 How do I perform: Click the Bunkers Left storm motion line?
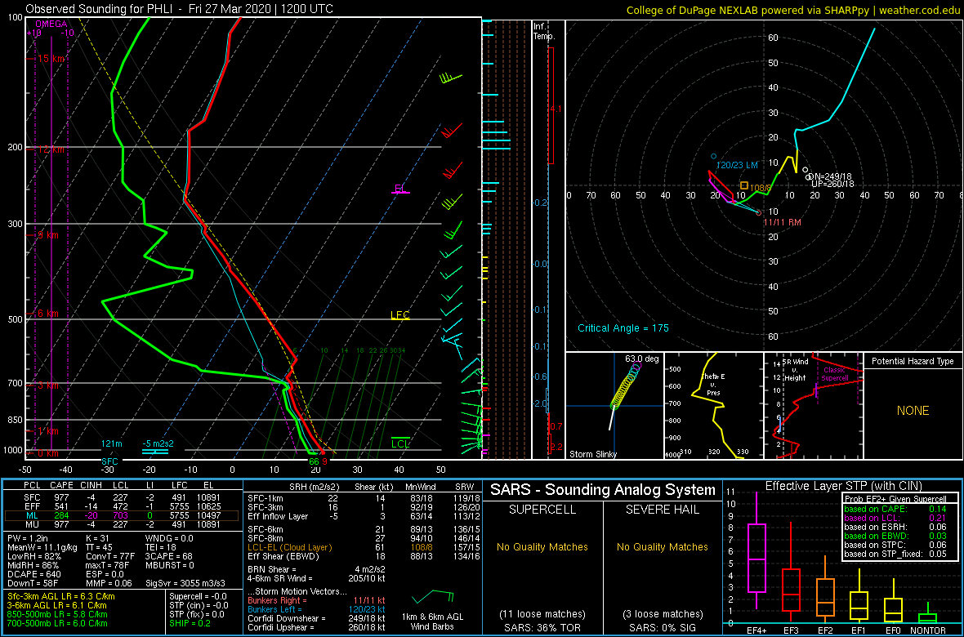(317, 608)
